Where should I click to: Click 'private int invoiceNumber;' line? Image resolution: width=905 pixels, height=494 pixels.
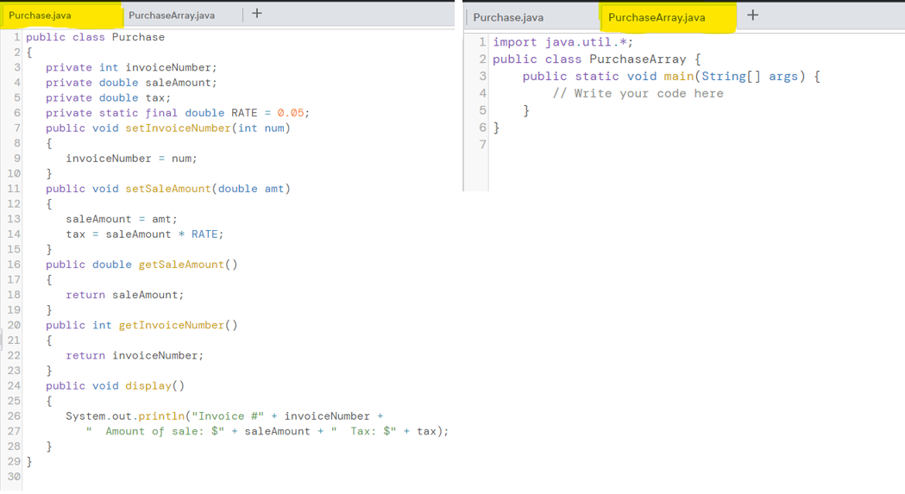point(131,67)
